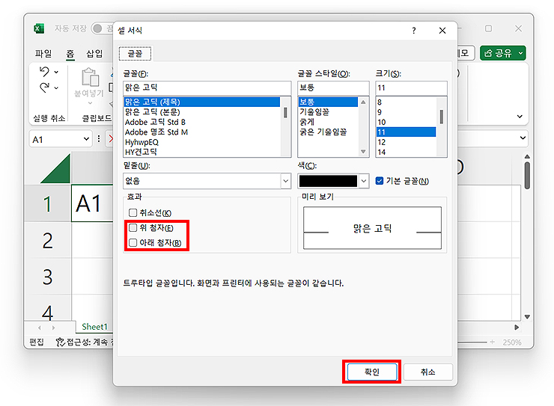Click the paste clipboard icon
The width and height of the screenshot is (554, 406).
tap(90, 77)
